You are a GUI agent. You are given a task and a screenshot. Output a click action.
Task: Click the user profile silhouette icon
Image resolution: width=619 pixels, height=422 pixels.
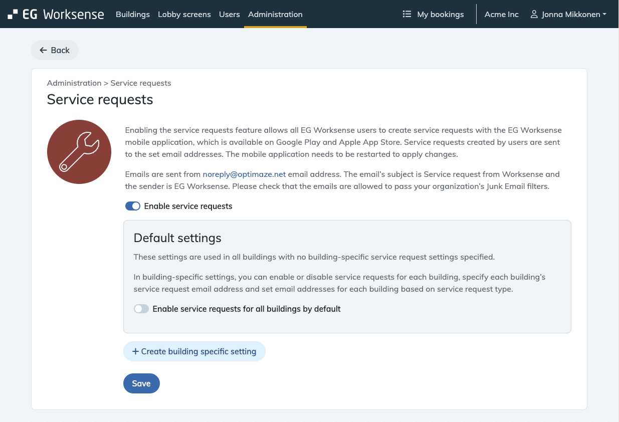(534, 15)
